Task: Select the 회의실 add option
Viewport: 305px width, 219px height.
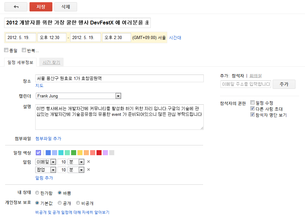Action: coord(255,76)
